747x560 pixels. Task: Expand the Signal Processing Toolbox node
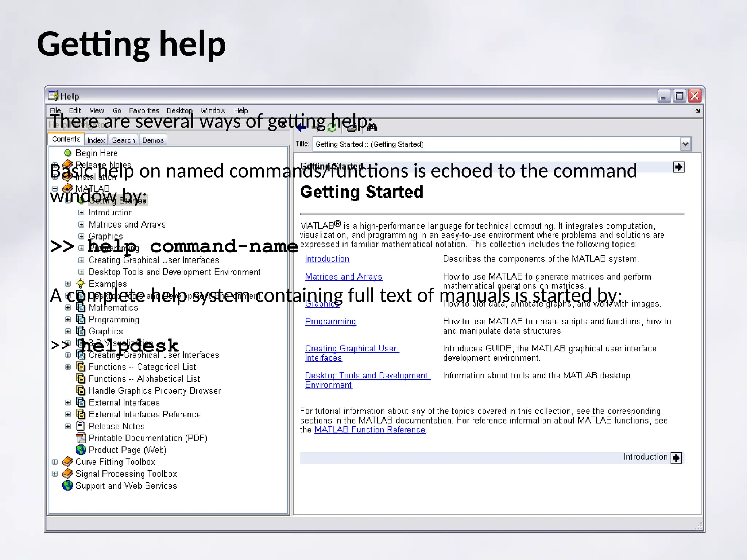point(55,474)
